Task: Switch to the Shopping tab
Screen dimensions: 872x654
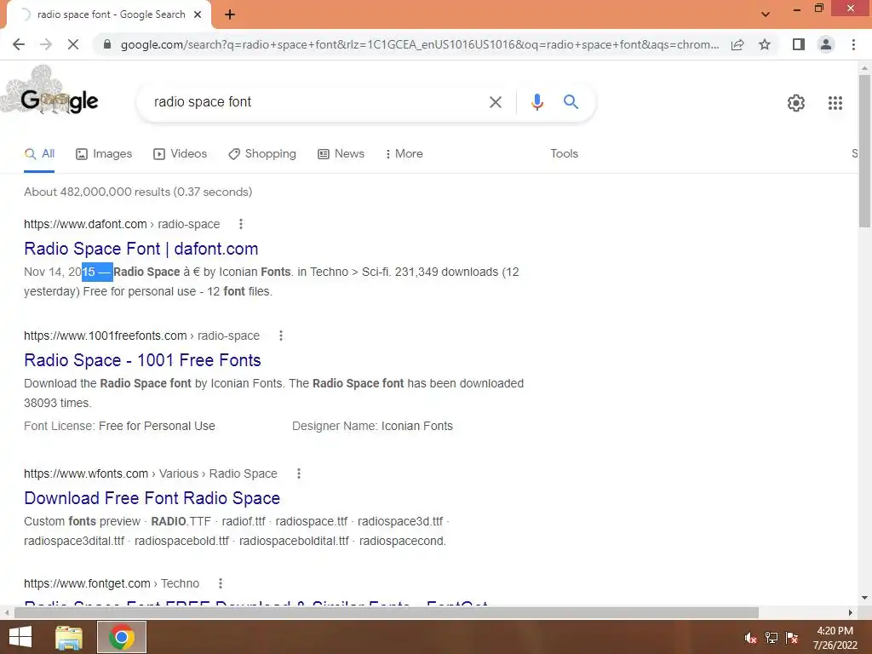Action: pyautogui.click(x=262, y=154)
